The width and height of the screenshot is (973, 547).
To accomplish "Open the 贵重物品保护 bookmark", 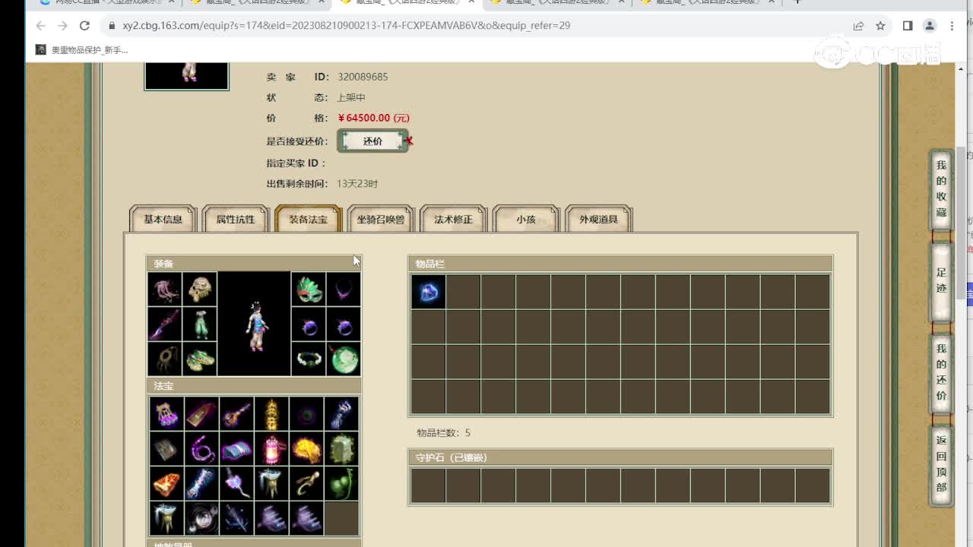I will (82, 50).
